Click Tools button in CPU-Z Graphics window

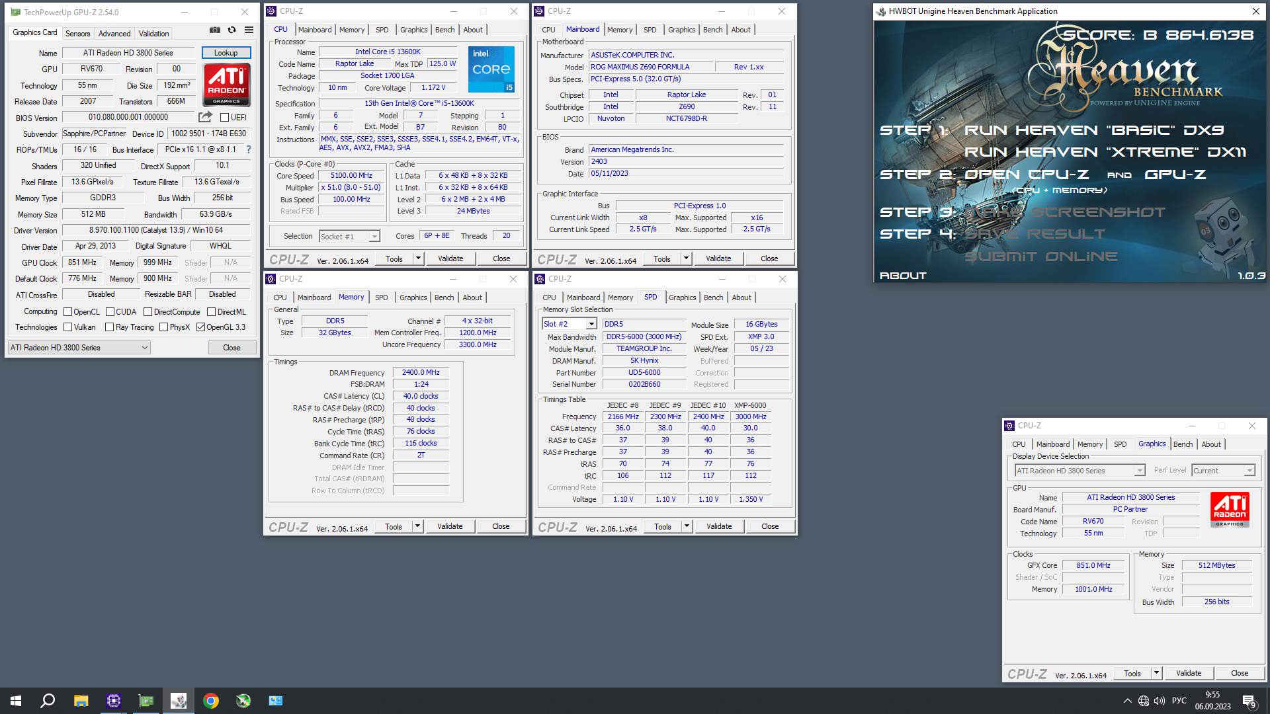1132,674
